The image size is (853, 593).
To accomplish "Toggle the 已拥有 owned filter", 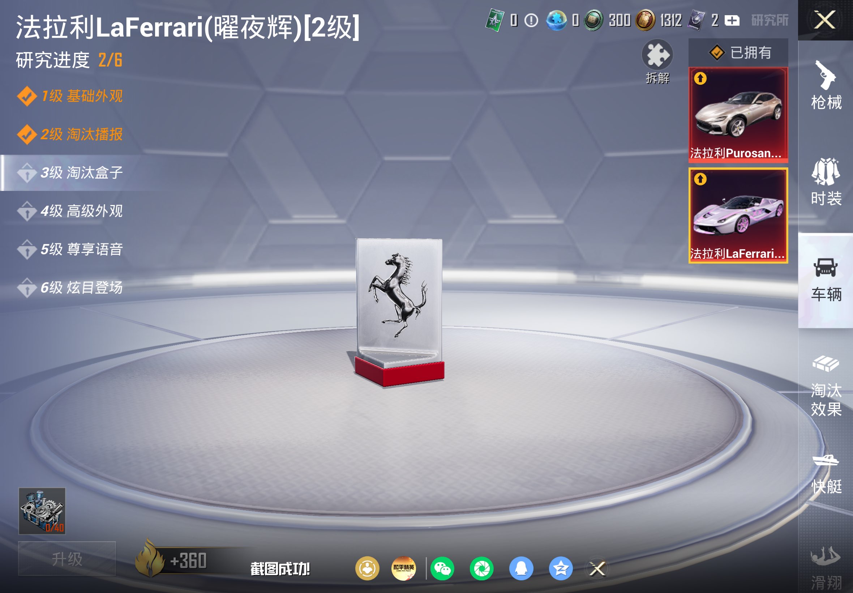I will click(x=738, y=53).
